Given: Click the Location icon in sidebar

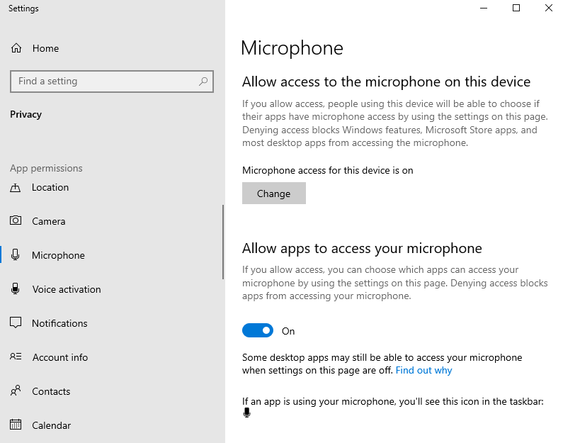Looking at the screenshot, I should (16, 188).
